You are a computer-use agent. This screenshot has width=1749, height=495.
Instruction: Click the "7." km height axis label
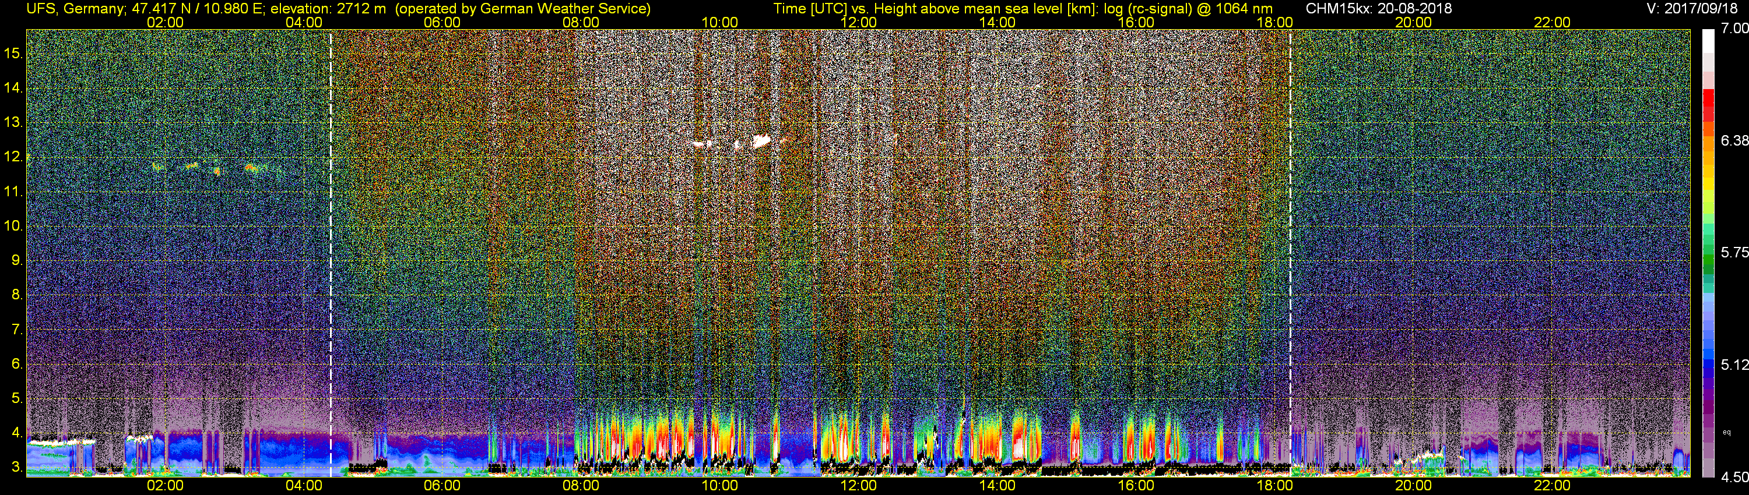(17, 330)
